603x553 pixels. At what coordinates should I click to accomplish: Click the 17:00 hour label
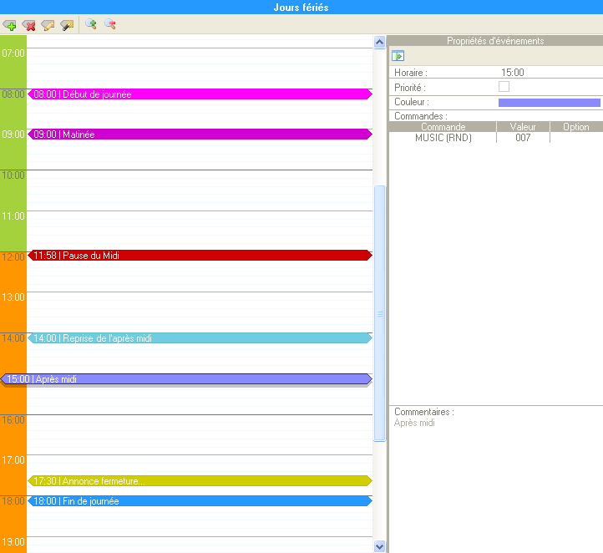coord(13,460)
